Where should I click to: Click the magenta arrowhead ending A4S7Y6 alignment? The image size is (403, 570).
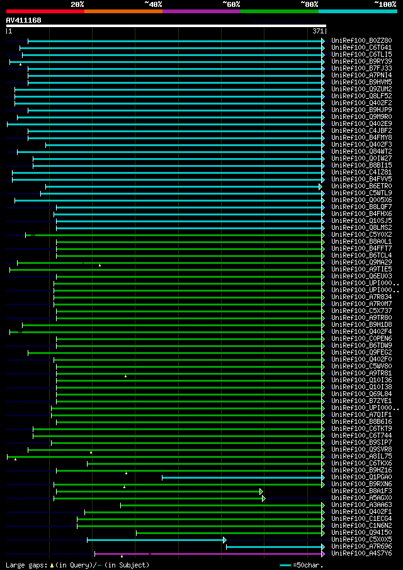pyautogui.click(x=322, y=554)
